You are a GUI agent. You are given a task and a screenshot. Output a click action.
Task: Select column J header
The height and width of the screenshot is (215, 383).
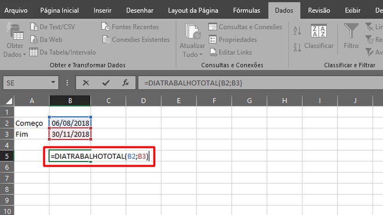click(x=355, y=100)
